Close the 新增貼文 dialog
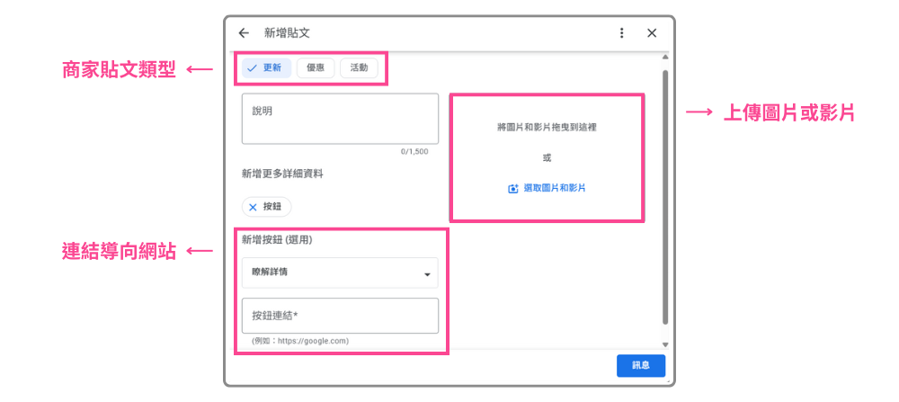The image size is (899, 402). (x=653, y=33)
